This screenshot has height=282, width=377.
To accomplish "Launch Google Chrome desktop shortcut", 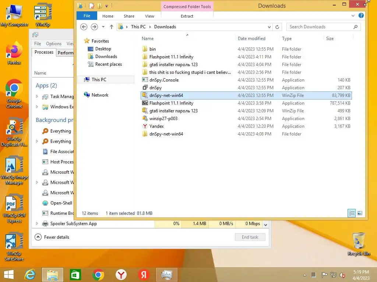I will tap(14, 94).
